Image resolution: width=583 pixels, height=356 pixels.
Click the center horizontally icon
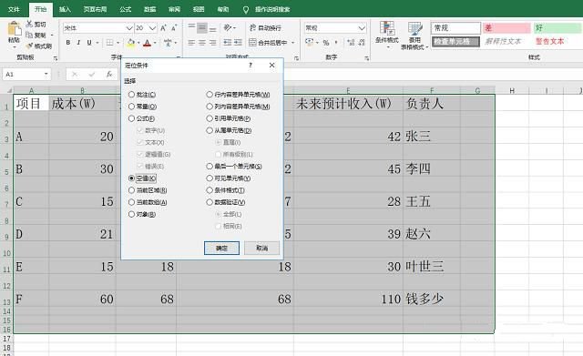coord(202,43)
